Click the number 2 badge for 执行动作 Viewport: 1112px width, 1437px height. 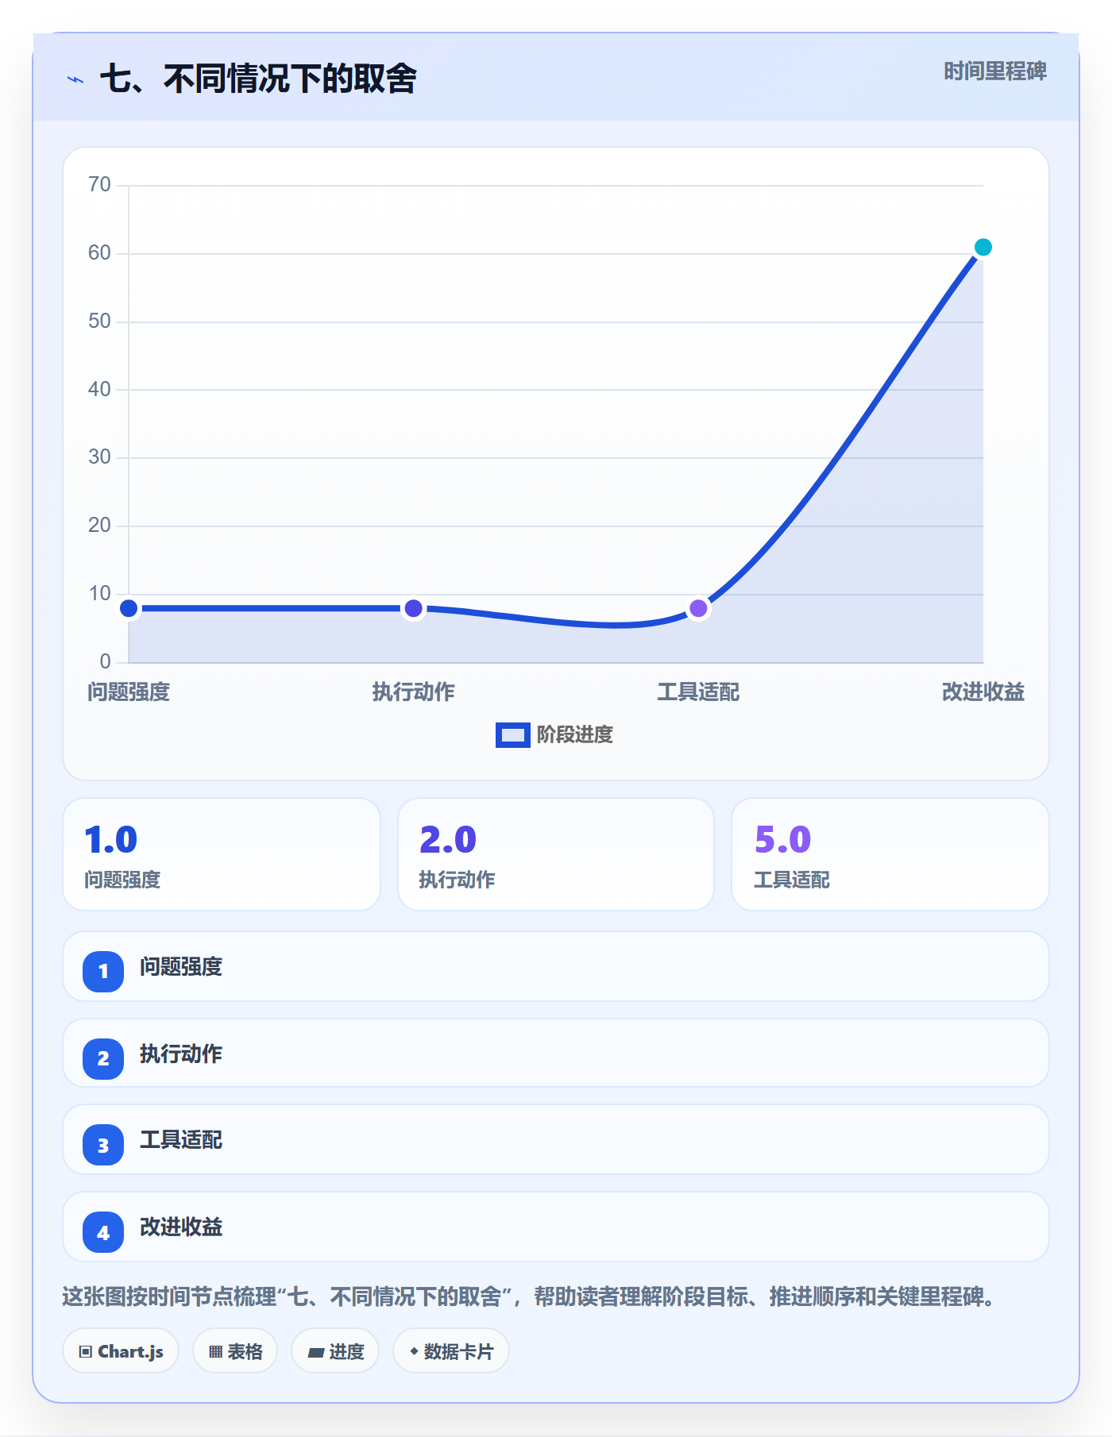(x=103, y=1058)
